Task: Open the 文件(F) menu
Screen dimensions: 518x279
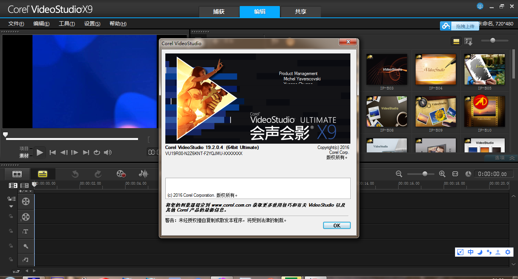Action: pos(16,24)
